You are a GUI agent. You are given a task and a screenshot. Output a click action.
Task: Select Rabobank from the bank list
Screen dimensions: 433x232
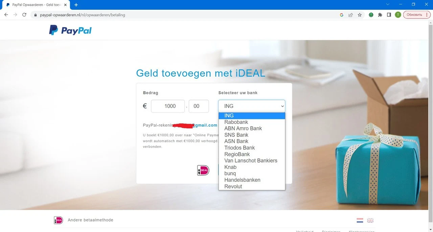(x=252, y=122)
